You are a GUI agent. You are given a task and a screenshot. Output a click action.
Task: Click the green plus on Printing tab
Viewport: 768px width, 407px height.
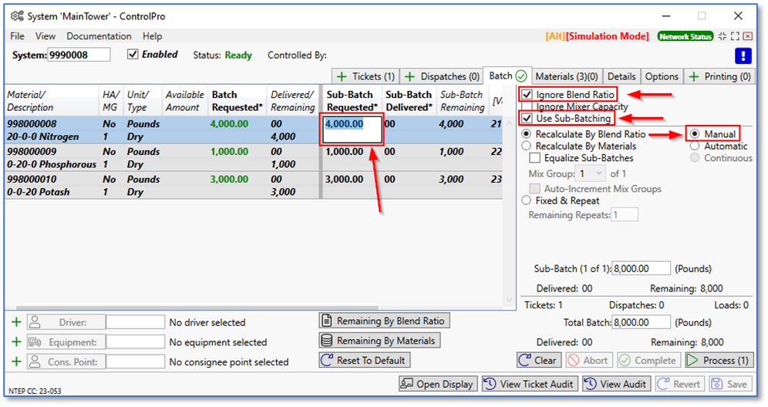pyautogui.click(x=695, y=76)
